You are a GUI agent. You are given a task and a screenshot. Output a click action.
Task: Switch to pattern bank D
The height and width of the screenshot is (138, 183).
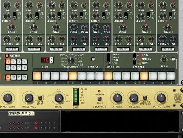(25, 77)
